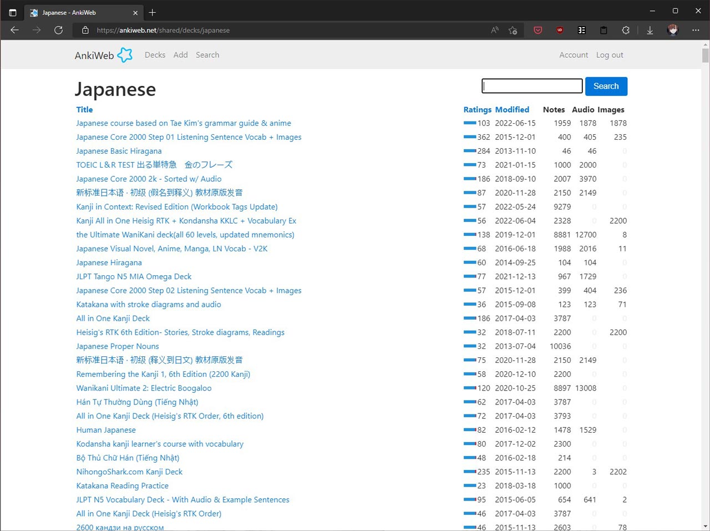Open the tab actions menu icon

coord(12,12)
